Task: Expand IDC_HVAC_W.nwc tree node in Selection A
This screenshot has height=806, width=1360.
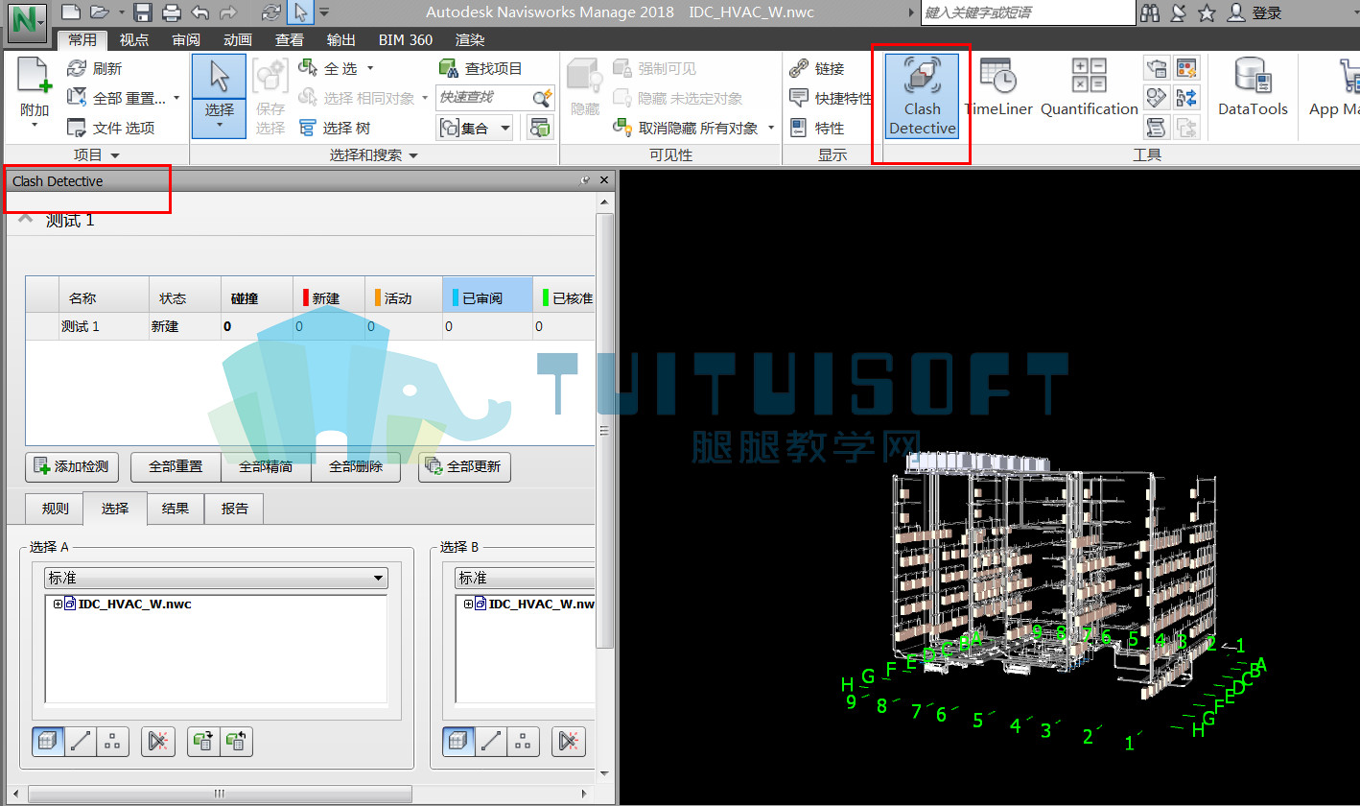Action: point(58,604)
